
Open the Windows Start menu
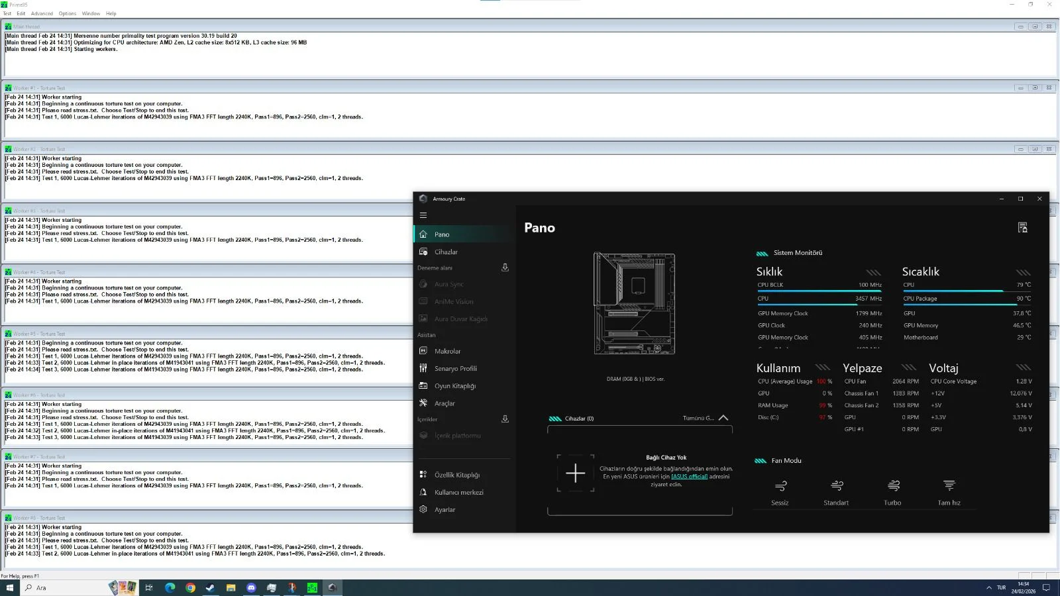9,587
